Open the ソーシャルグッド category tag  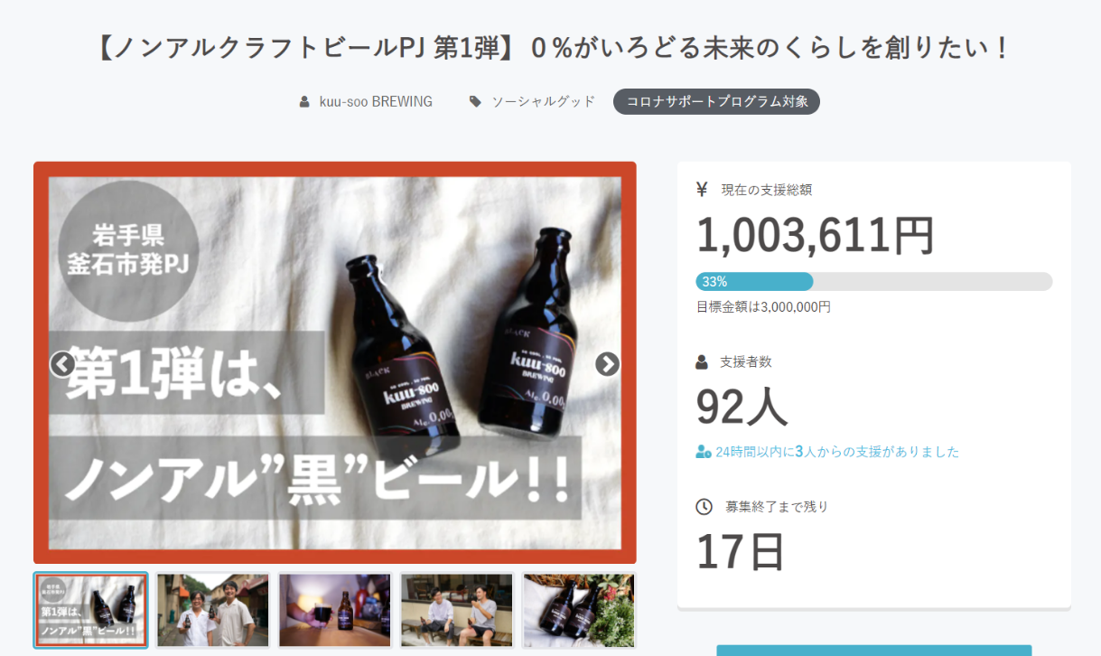click(x=543, y=102)
